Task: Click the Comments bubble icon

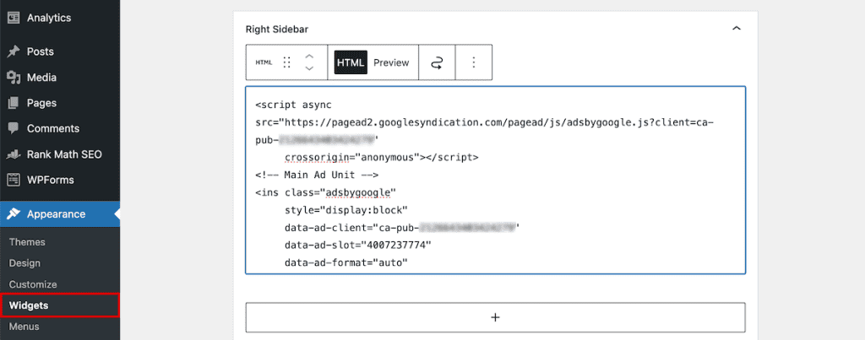Action: pyautogui.click(x=14, y=128)
